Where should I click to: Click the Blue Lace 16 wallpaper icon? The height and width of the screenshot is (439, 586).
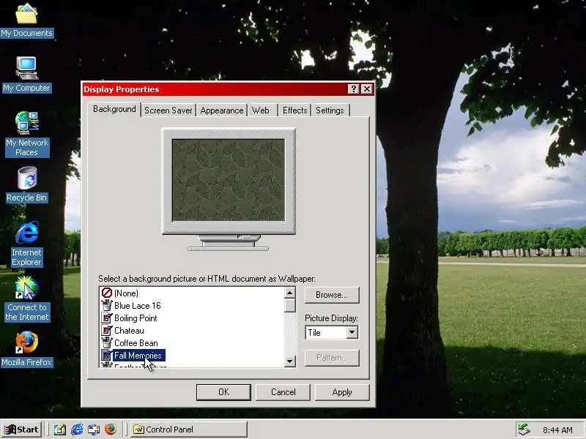[107, 305]
